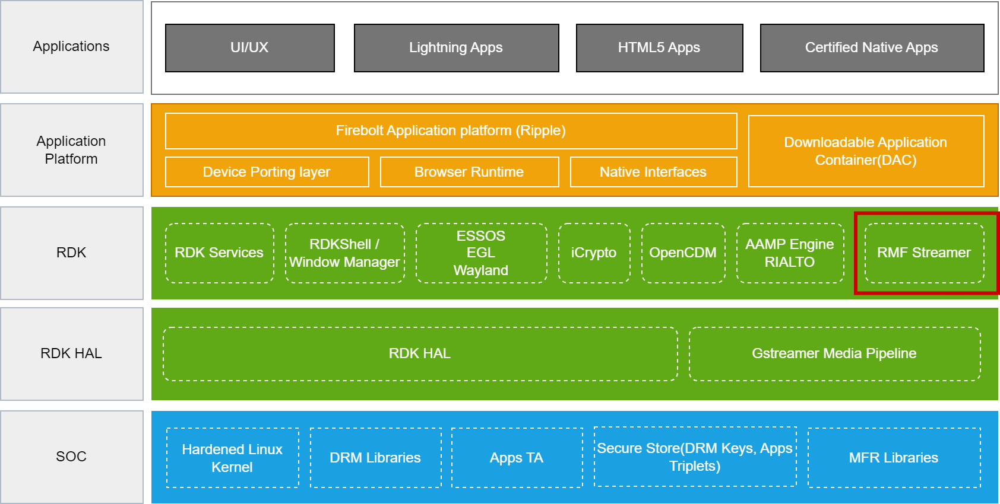
Task: Click the Gstreamer Media Pipeline block
Action: (x=834, y=354)
